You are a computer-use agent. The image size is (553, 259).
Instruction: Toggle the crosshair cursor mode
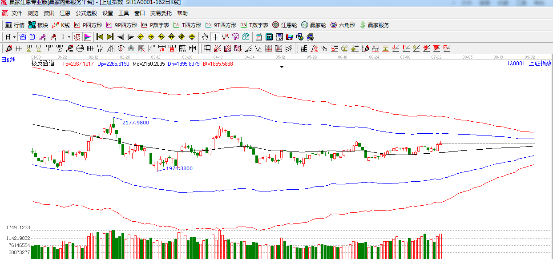point(215,37)
